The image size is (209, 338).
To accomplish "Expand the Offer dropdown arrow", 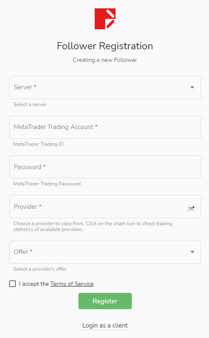I will coord(192,252).
